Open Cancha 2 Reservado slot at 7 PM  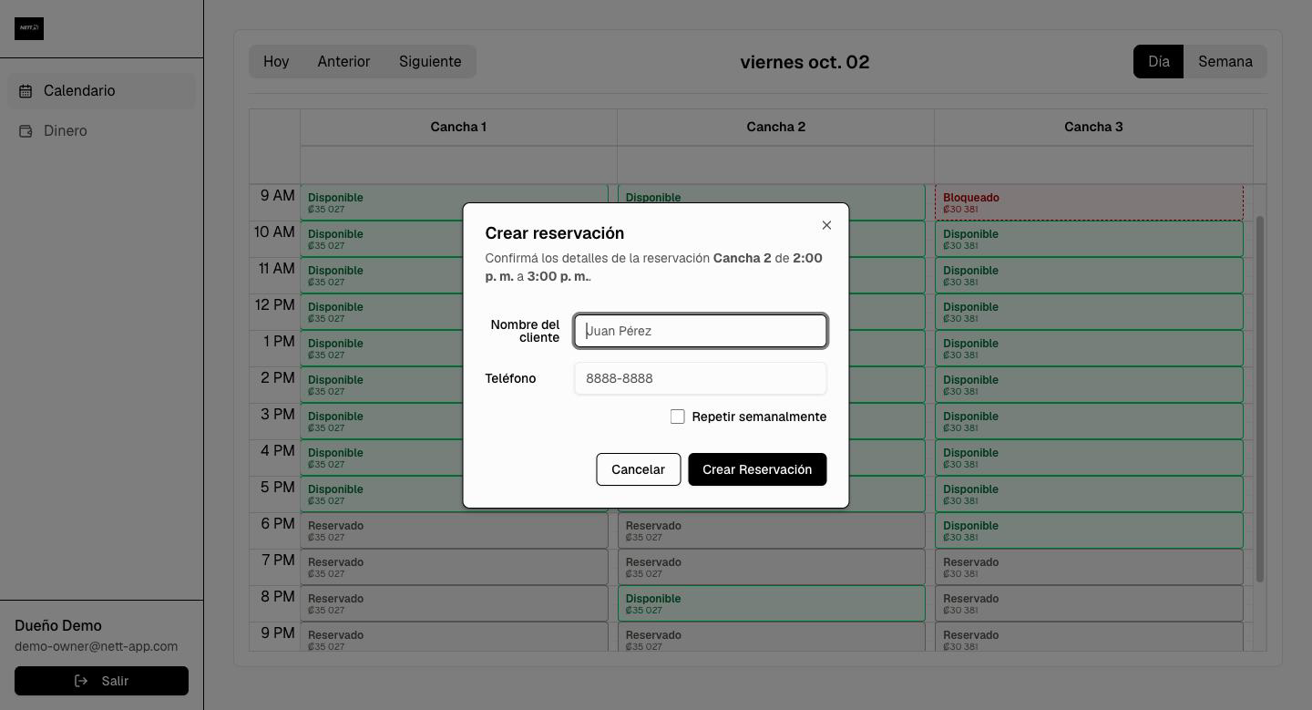click(772, 567)
